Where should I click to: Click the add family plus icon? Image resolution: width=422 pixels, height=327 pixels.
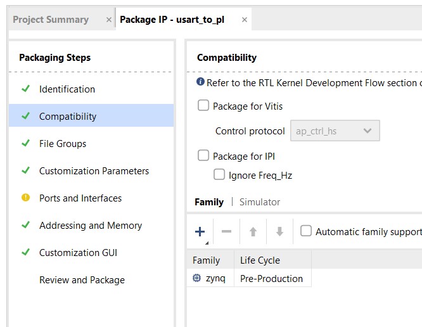click(200, 231)
